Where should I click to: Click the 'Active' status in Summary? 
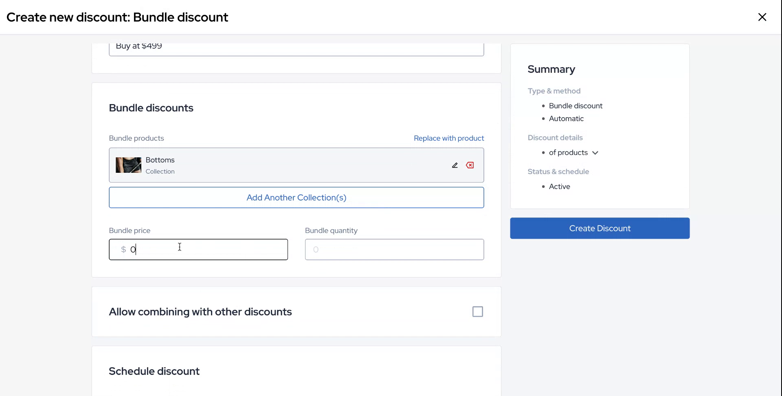tap(559, 187)
